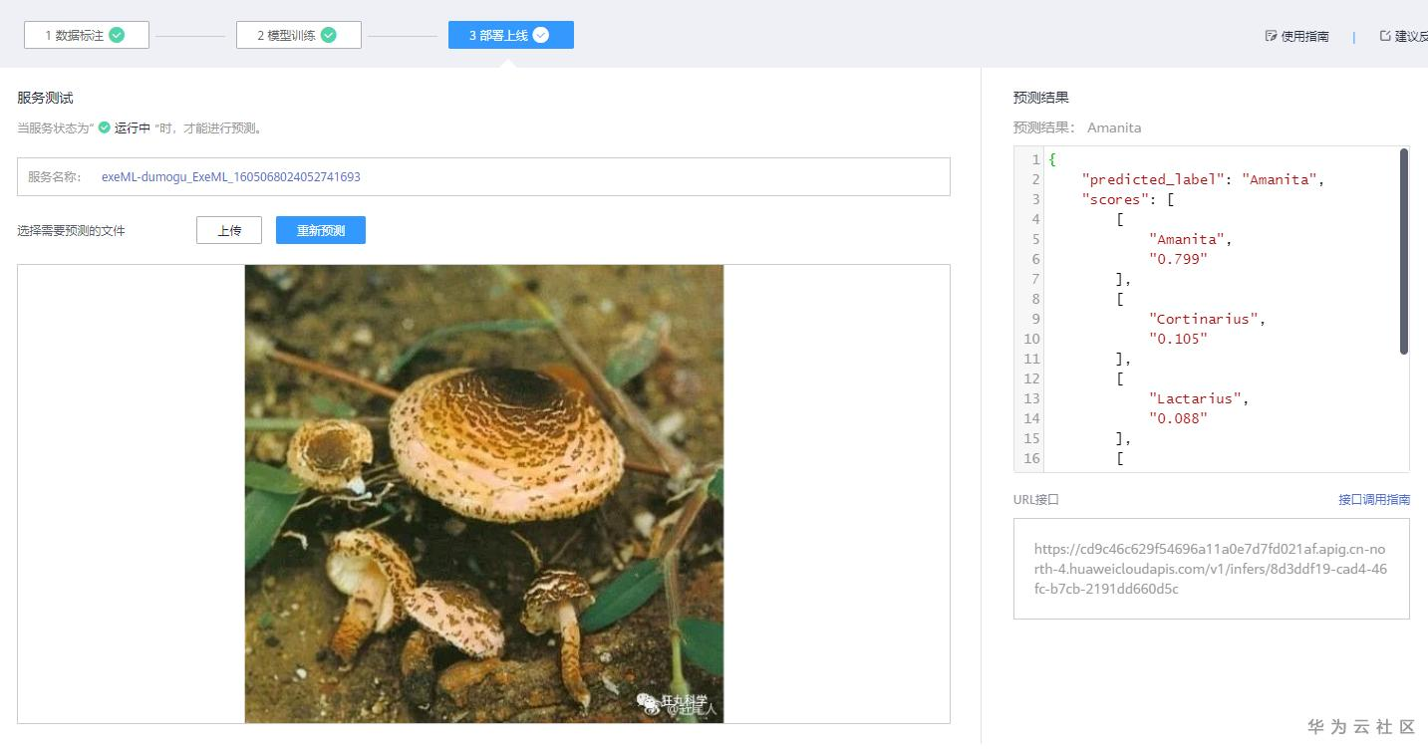Click the "Amanita" entry on JSON line 5

[1191, 239]
